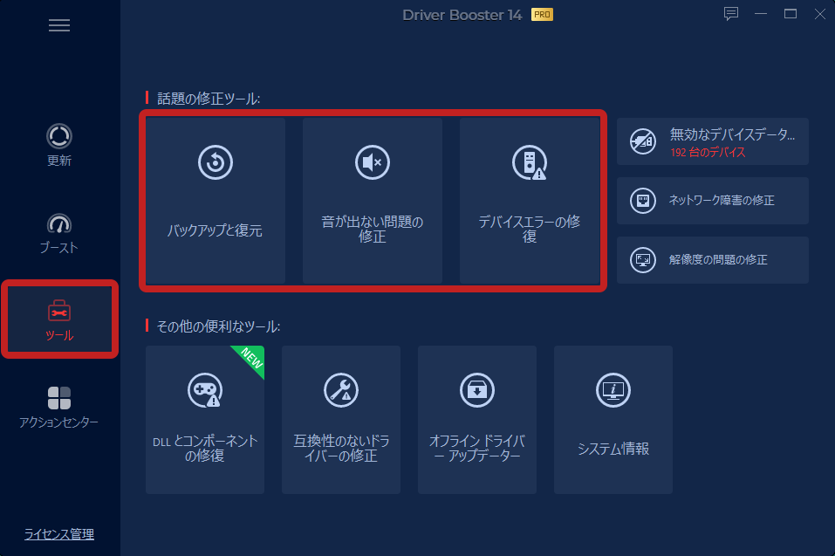Screen dimensions: 835x556
Task: Click the 192 台のデバイス red text
Action: coord(708,153)
